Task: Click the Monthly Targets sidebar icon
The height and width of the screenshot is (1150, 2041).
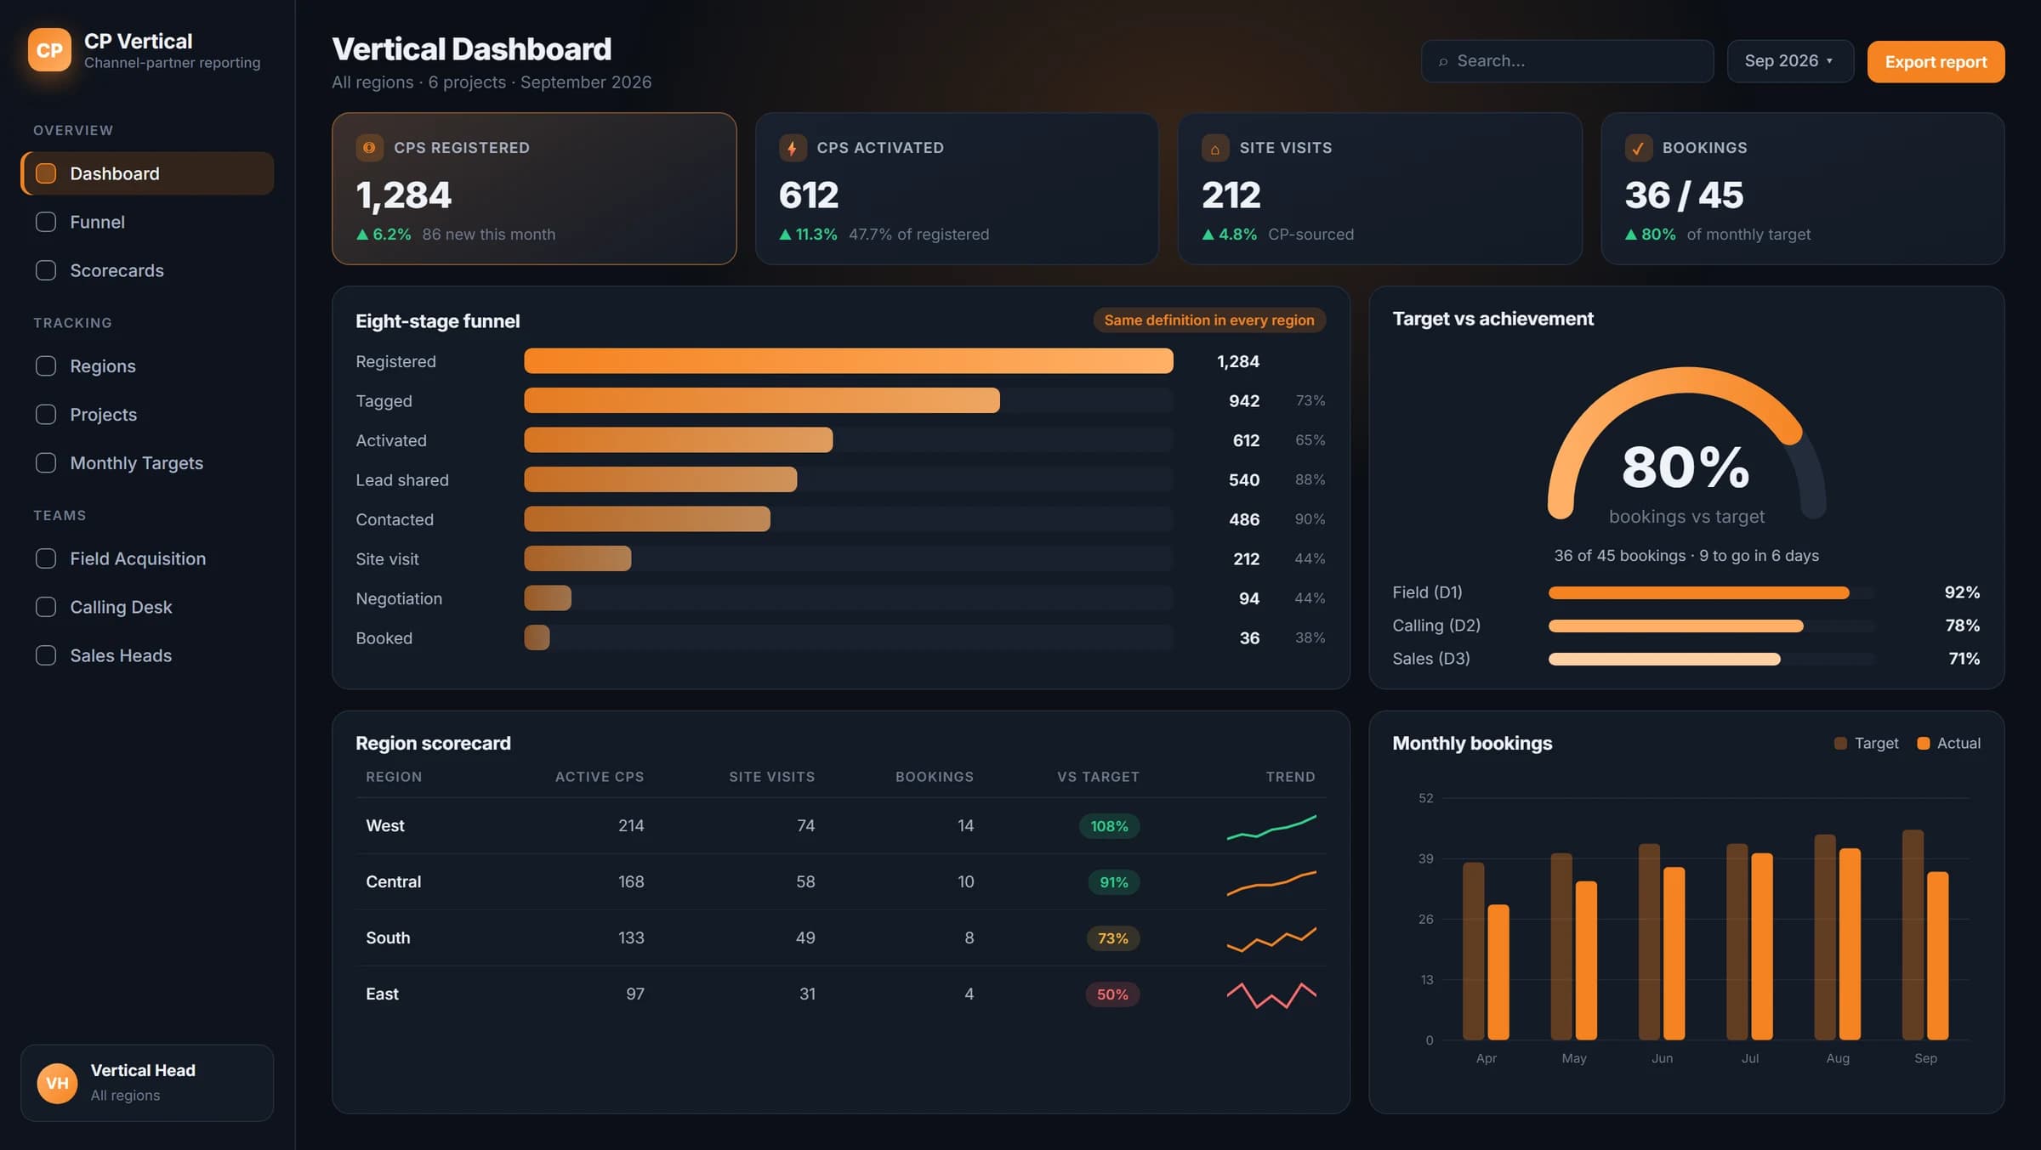Action: 46,463
